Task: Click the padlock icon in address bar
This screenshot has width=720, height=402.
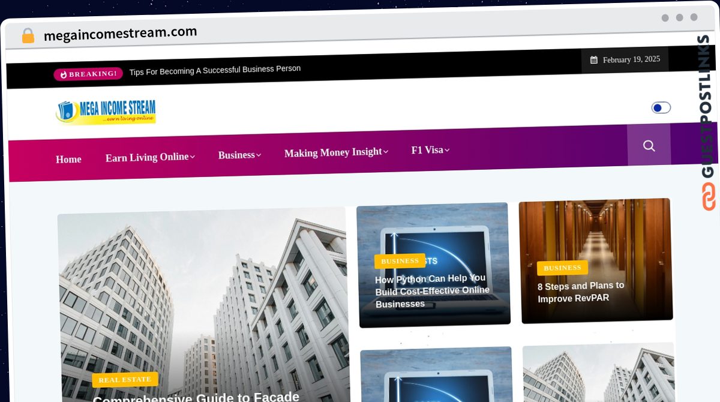Action: (28, 35)
